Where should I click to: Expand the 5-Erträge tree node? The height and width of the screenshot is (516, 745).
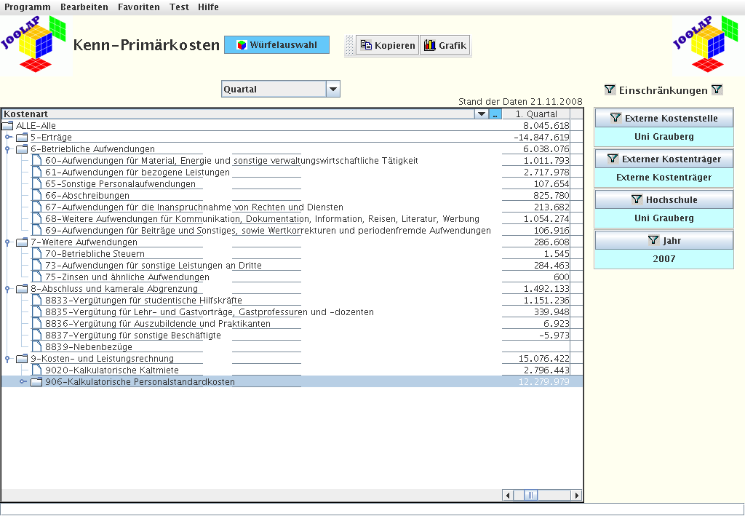point(9,138)
